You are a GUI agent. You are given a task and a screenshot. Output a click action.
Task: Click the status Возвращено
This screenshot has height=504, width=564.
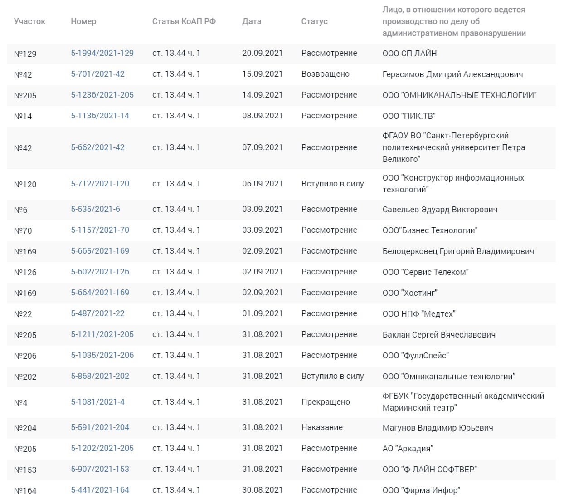coord(325,74)
